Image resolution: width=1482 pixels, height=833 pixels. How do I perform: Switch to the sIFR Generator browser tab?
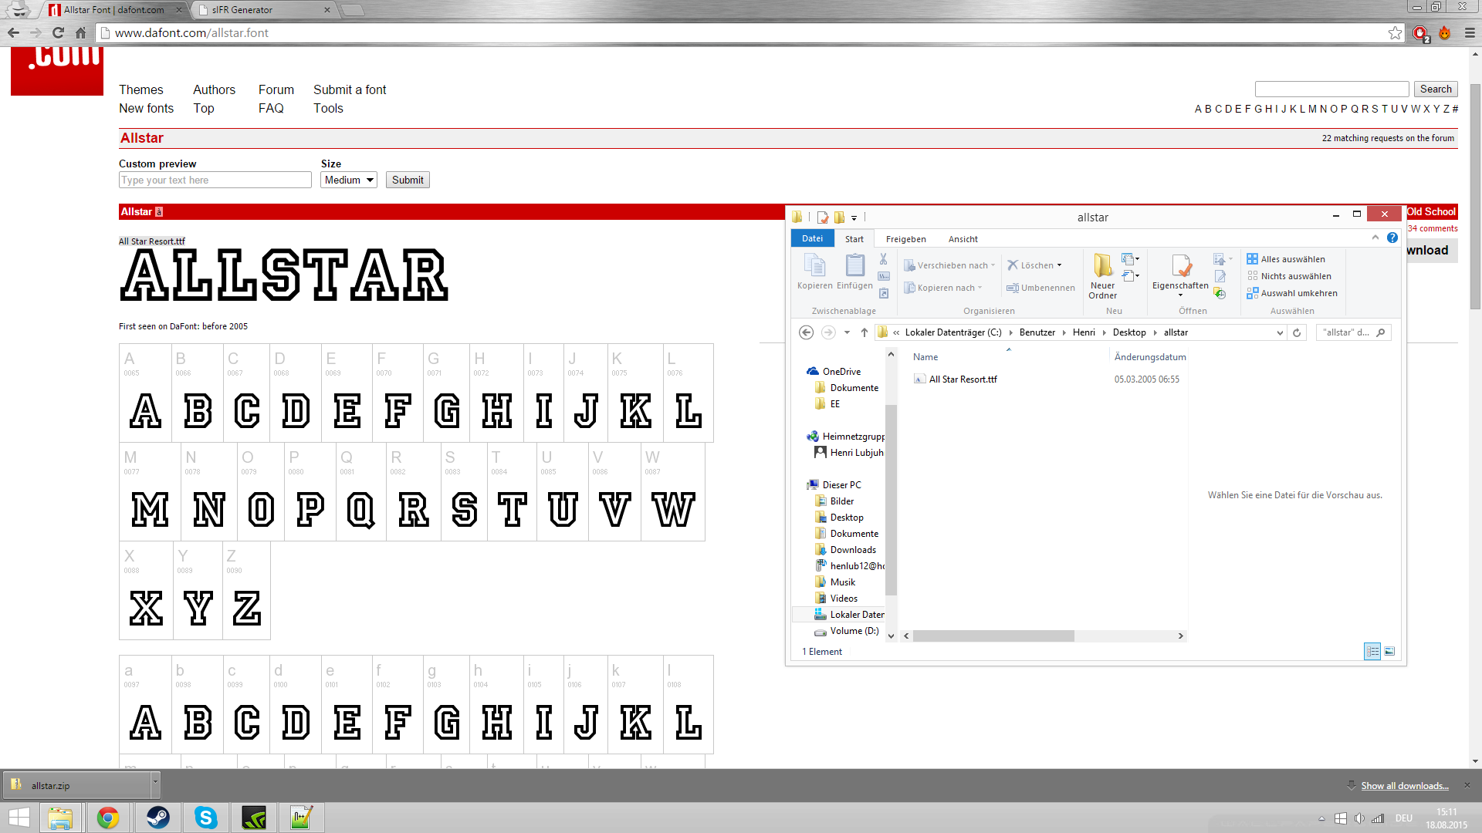point(242,10)
